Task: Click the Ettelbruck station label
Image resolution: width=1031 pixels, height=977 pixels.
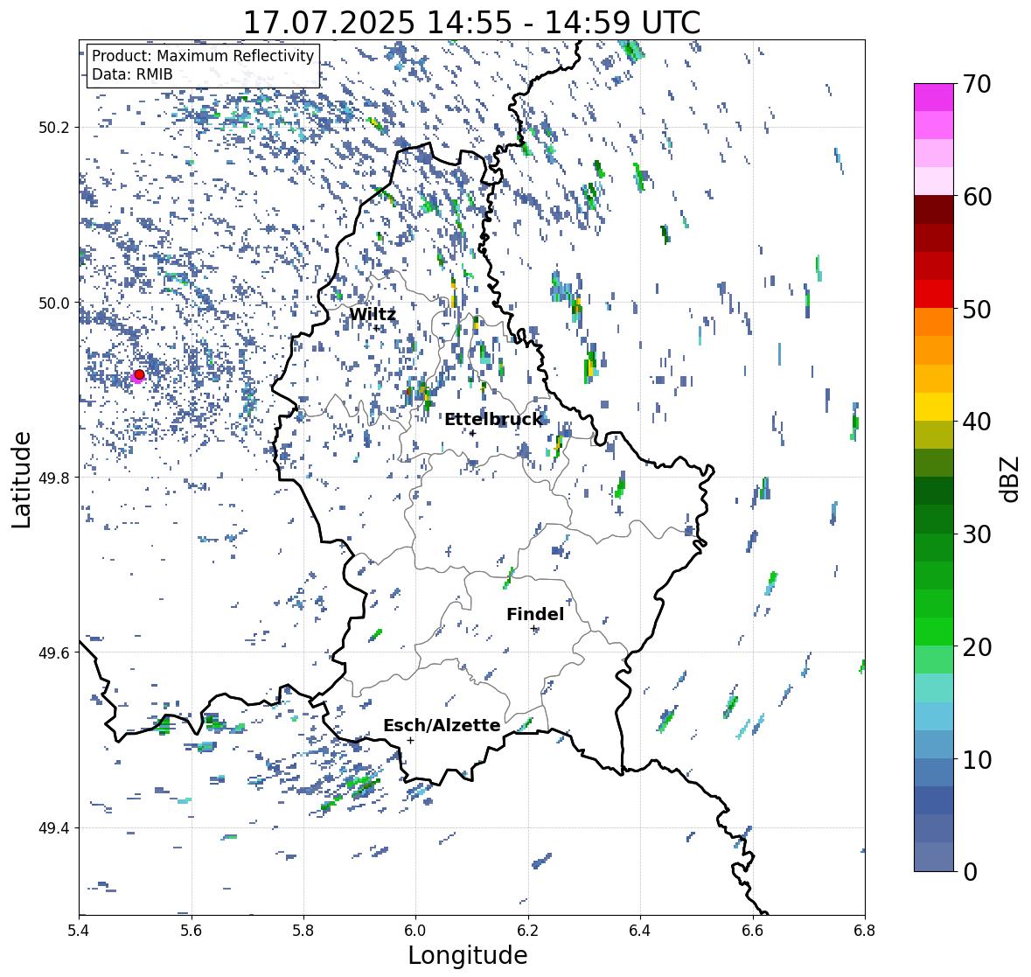Action: point(493,420)
